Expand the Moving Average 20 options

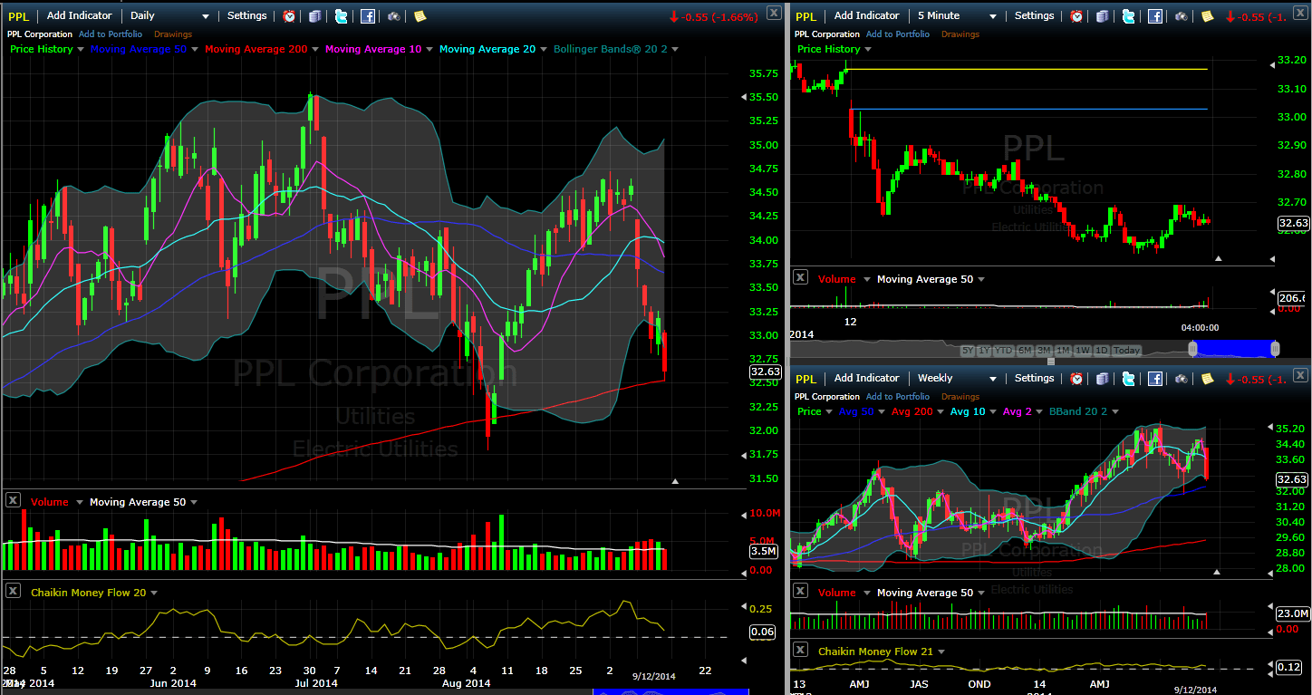[x=544, y=50]
